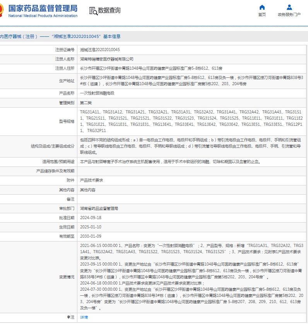
Task: Click the 审批部门 label
Action: tap(67, 209)
